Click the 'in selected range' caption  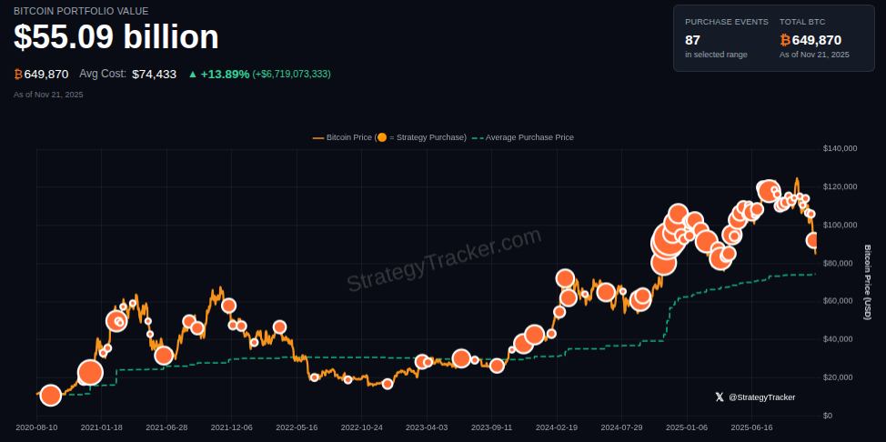(716, 55)
